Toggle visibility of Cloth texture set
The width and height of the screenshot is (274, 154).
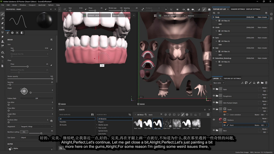(x=213, y=27)
